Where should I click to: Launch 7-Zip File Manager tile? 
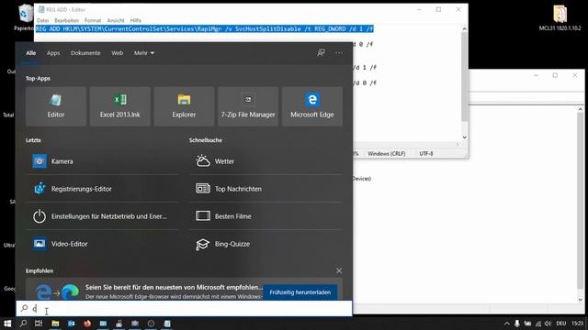(x=248, y=106)
